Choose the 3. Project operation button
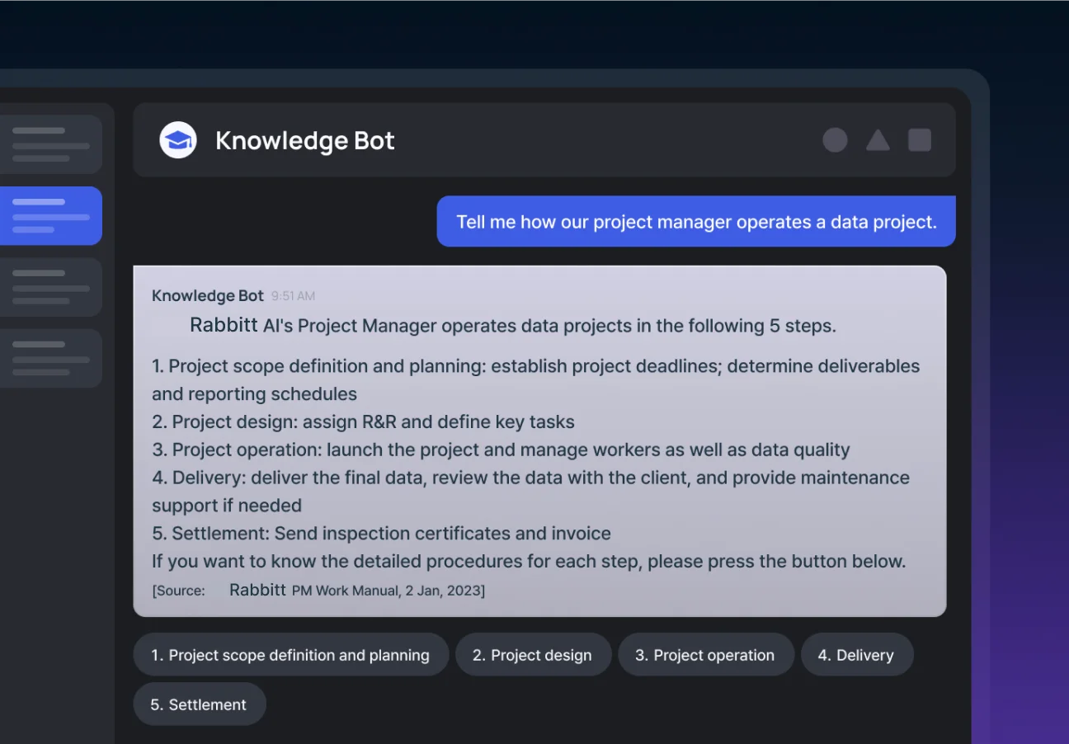 pos(705,655)
